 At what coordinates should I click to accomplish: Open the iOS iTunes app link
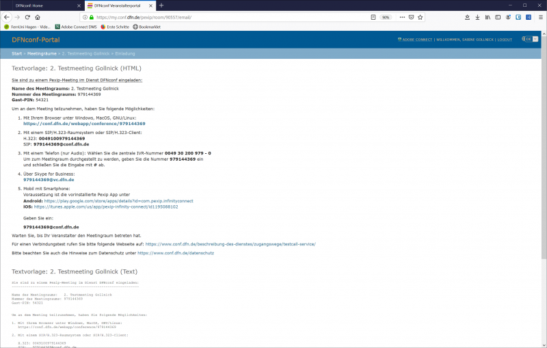coord(106,206)
